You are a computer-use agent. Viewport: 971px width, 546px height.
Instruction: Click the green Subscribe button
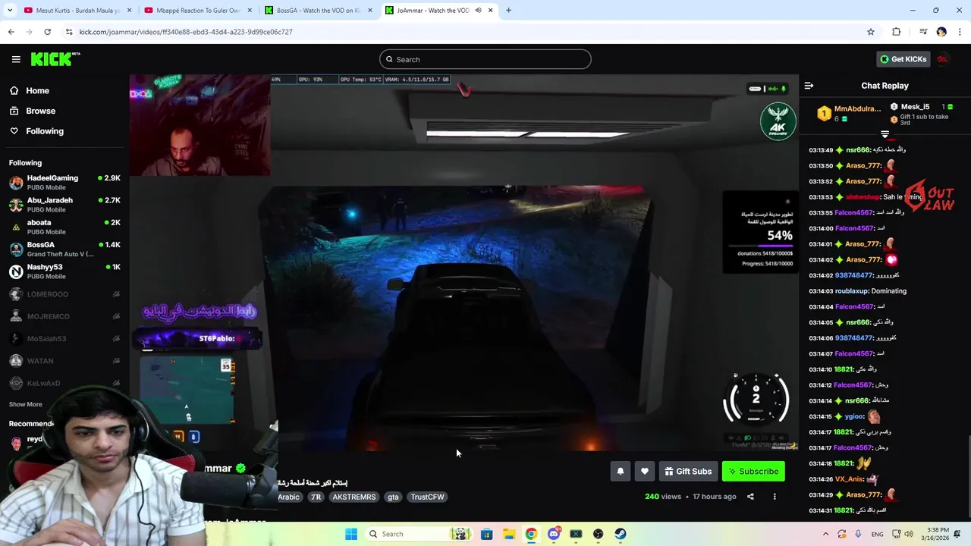click(753, 471)
